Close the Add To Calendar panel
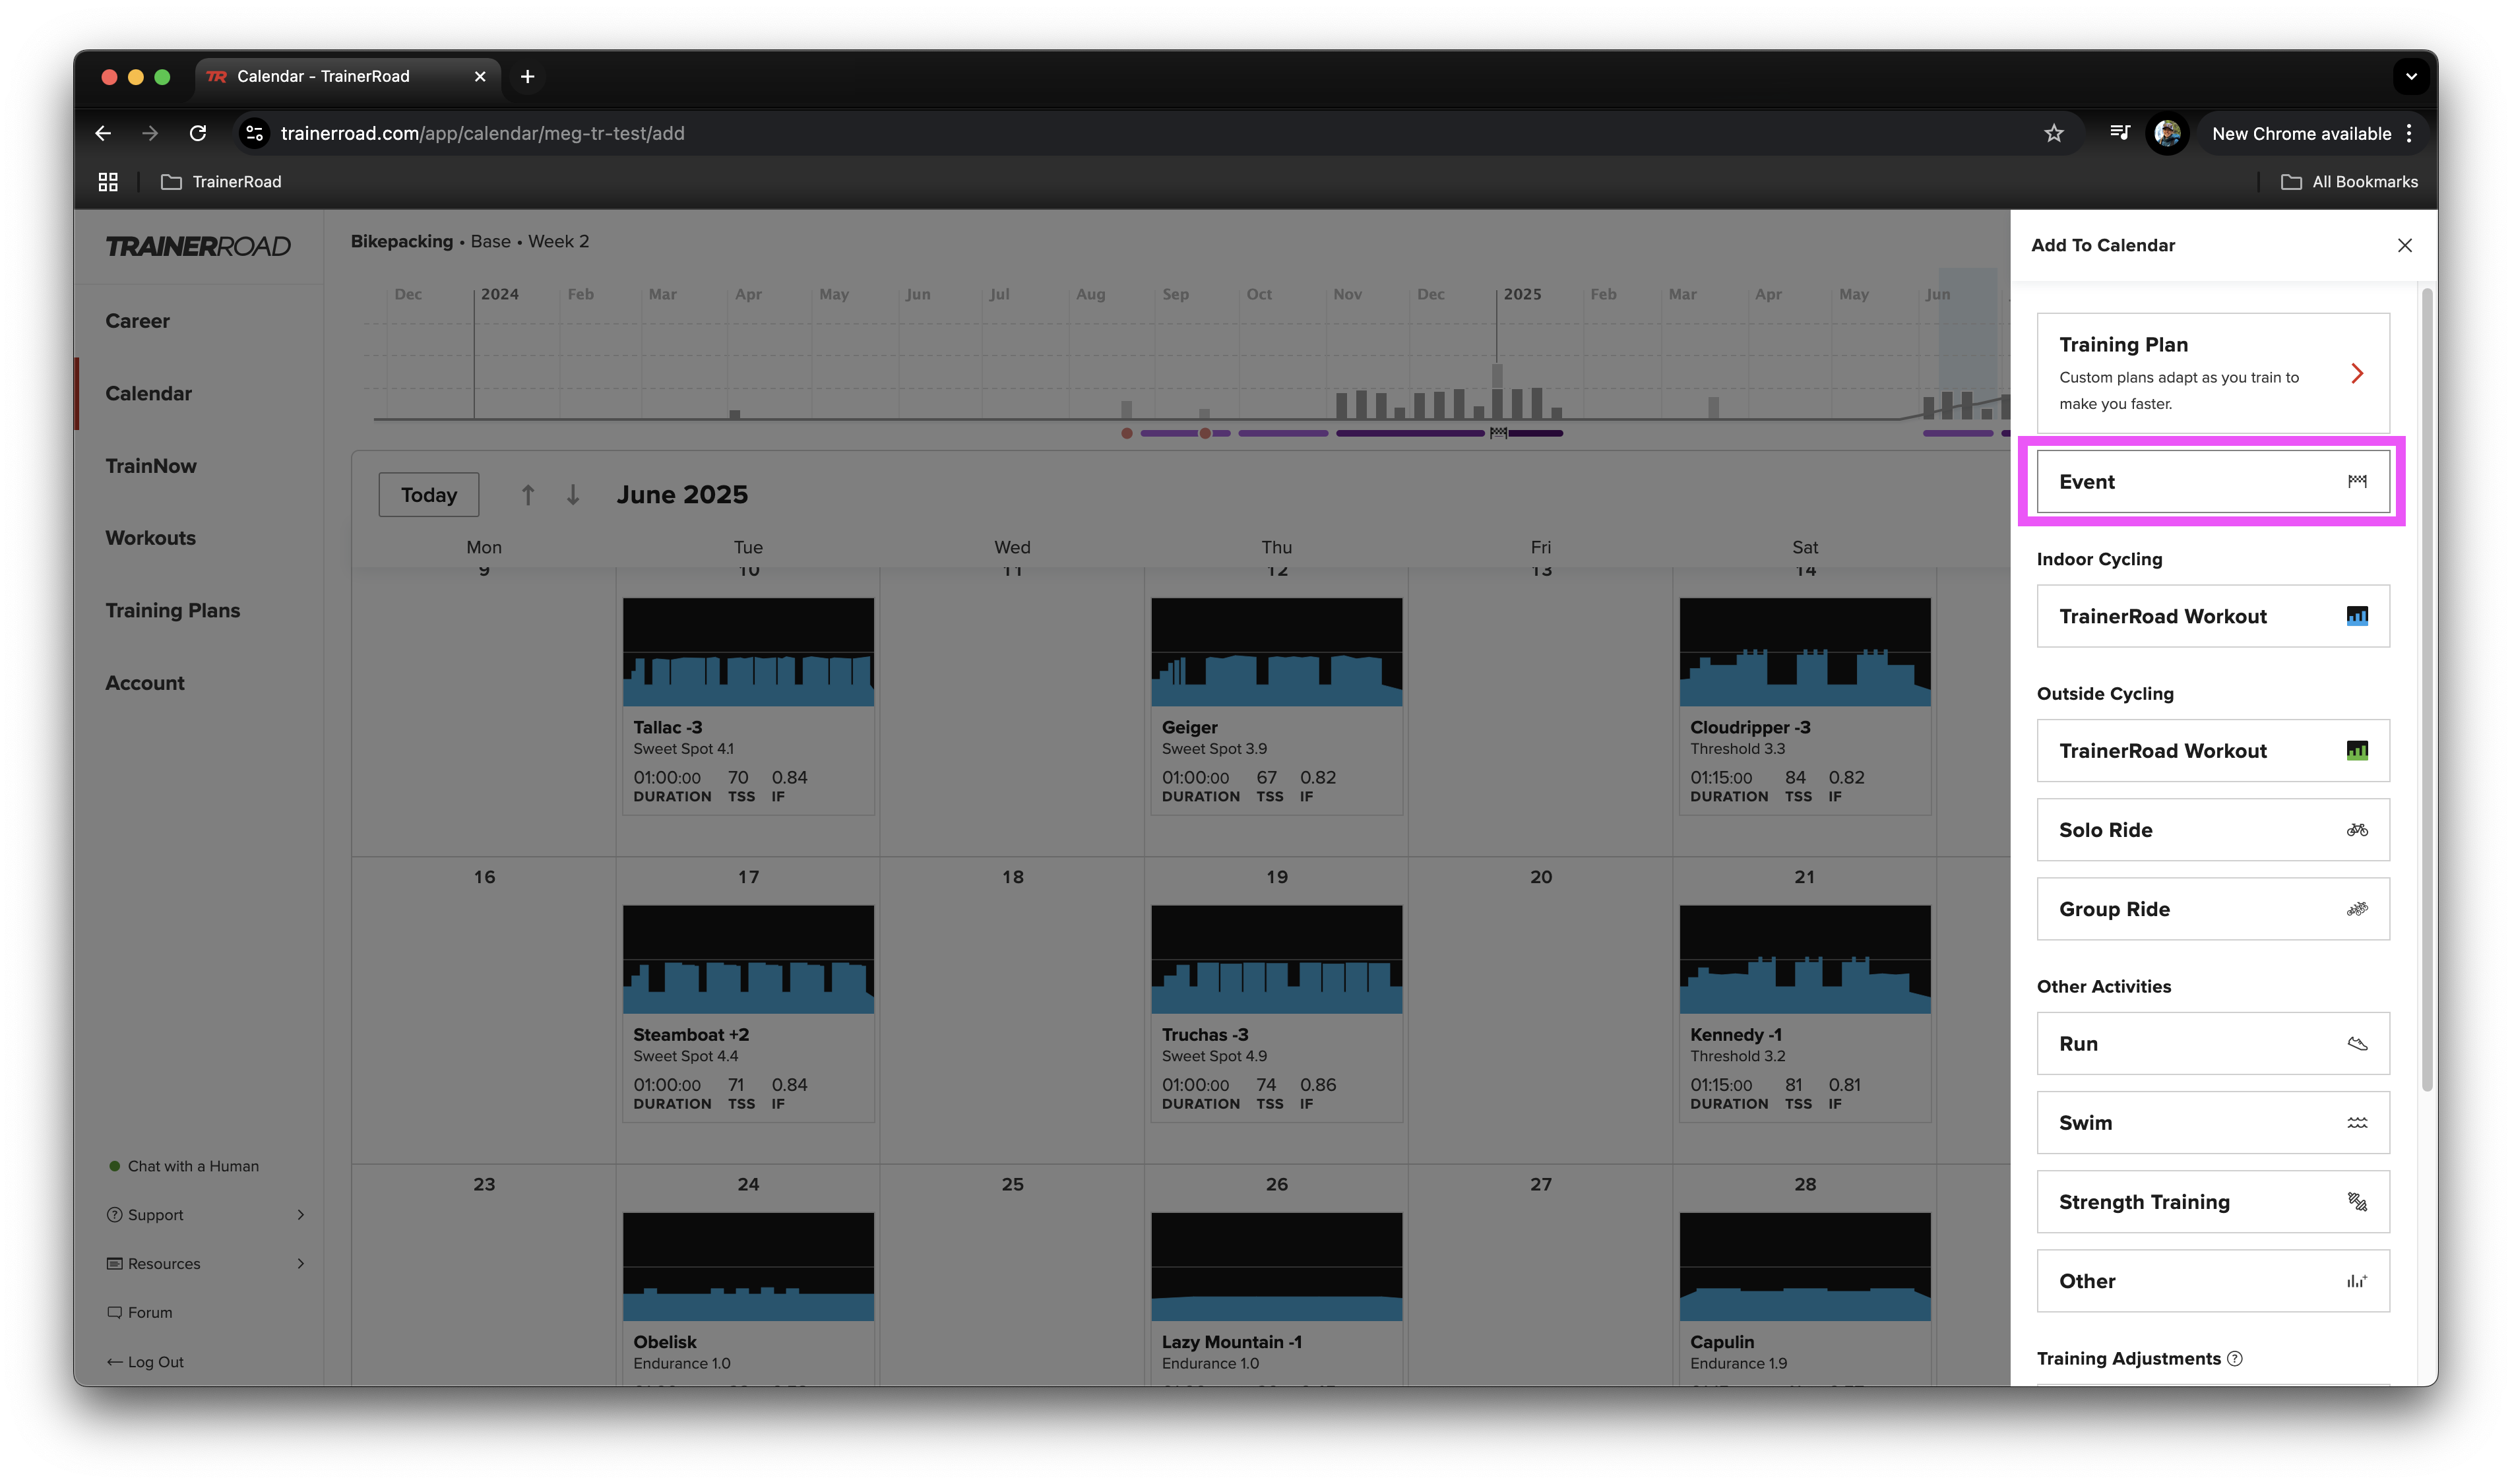Viewport: 2512px width, 1484px height. 2404,245
